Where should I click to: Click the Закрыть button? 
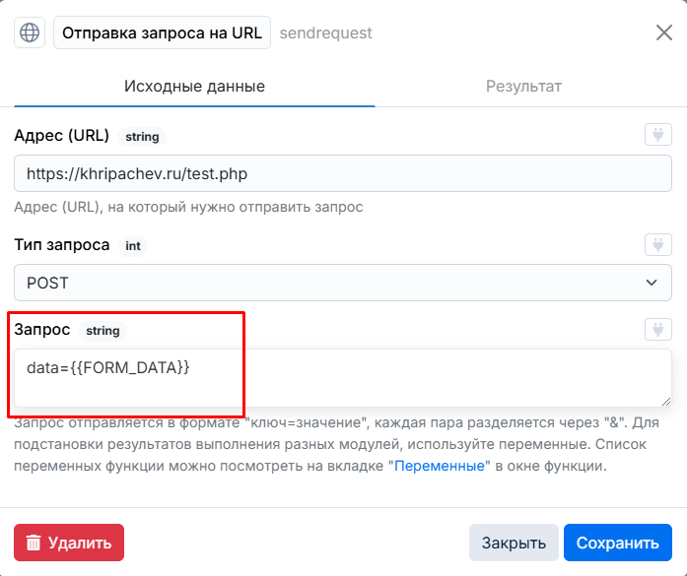(514, 543)
